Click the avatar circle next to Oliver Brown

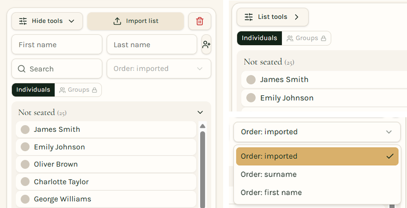click(x=25, y=164)
